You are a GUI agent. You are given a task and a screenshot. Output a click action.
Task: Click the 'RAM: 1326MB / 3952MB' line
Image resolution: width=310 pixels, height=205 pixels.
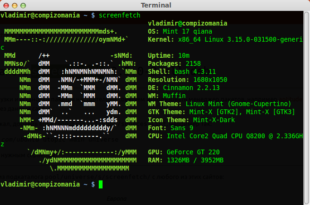[x=186, y=160]
